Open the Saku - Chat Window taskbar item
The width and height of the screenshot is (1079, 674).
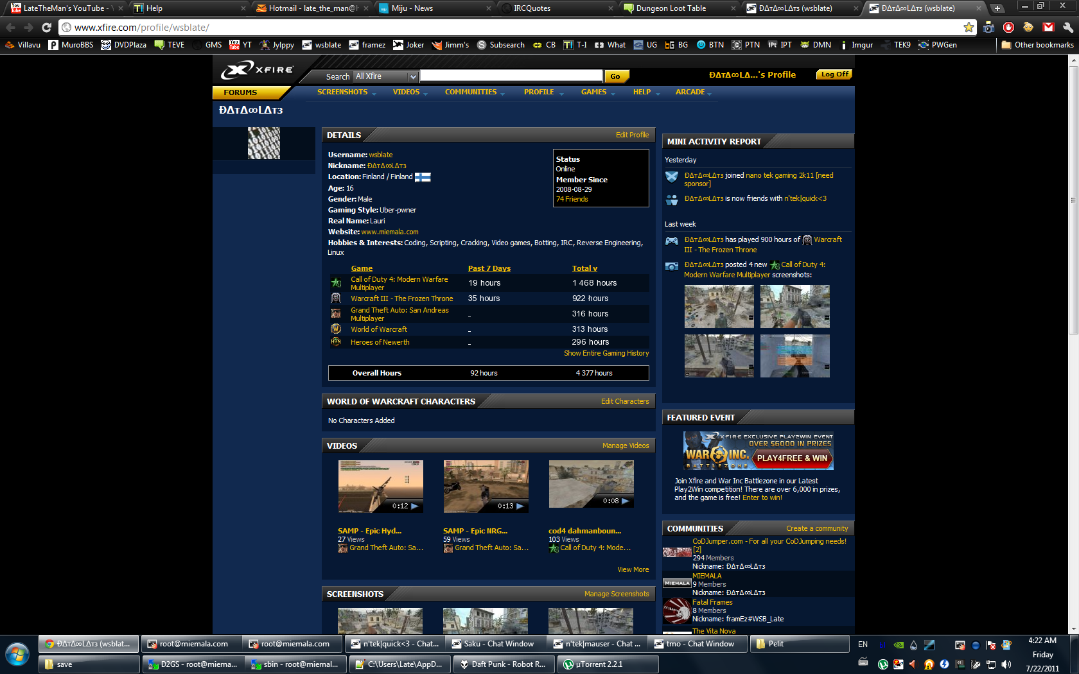[495, 644]
